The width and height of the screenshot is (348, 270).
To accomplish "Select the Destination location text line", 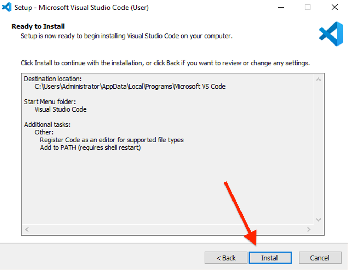I will click(x=53, y=79).
